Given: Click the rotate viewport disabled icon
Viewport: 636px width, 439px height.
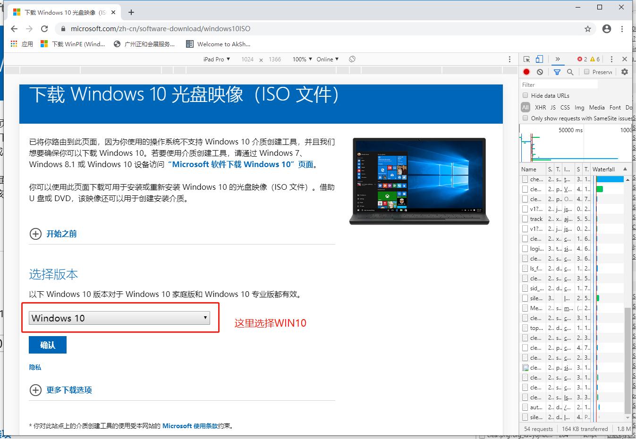Looking at the screenshot, I should 352,59.
